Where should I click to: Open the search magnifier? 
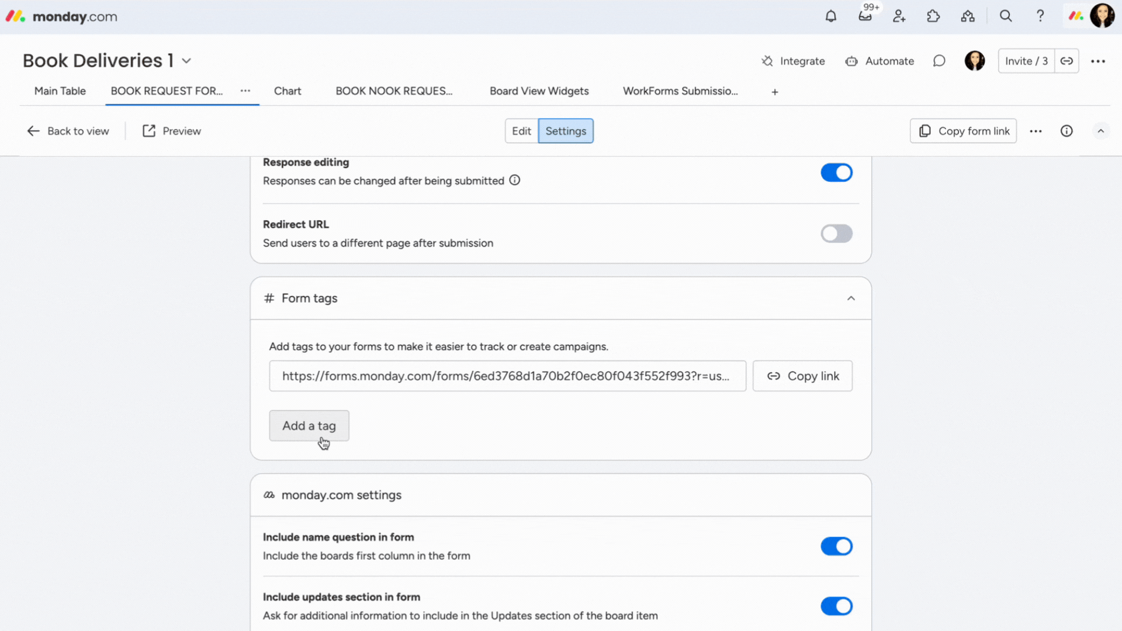1006,16
